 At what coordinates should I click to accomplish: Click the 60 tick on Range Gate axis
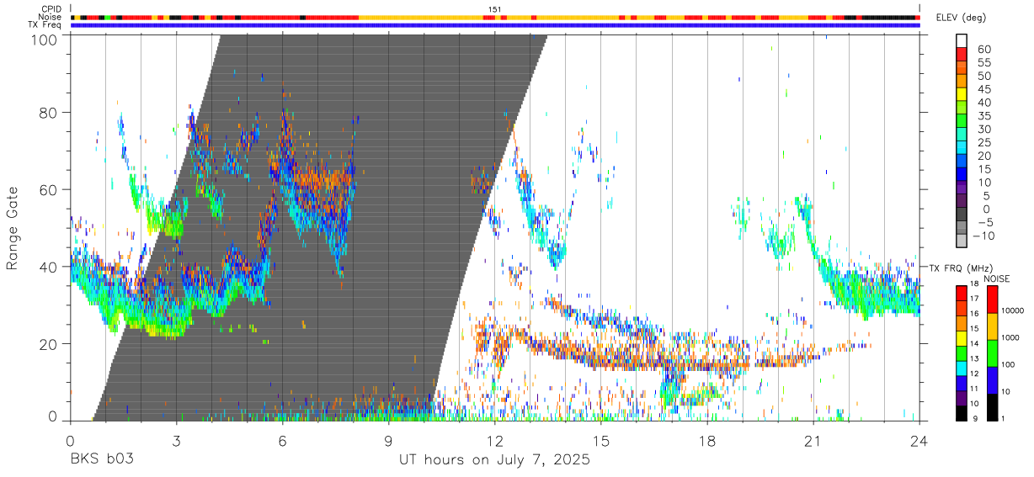click(49, 189)
